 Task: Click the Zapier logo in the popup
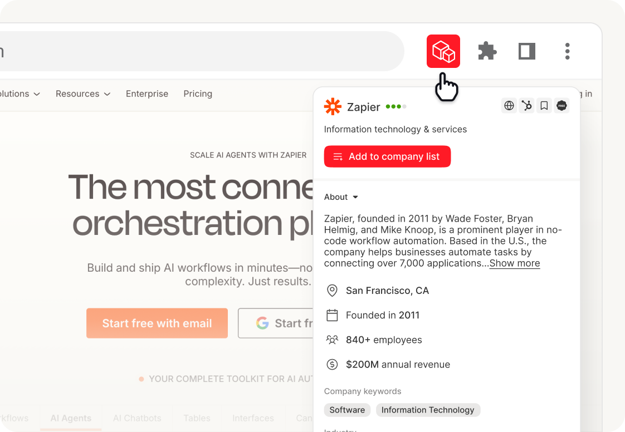[x=333, y=106]
